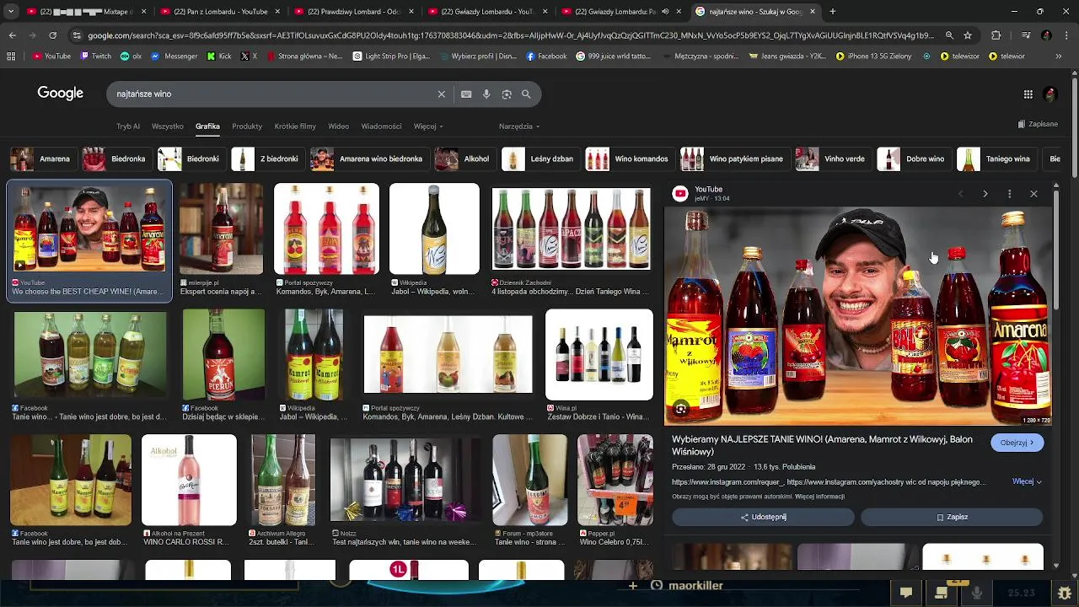
Task: Open the large YouTube preview image
Action: click(858, 316)
